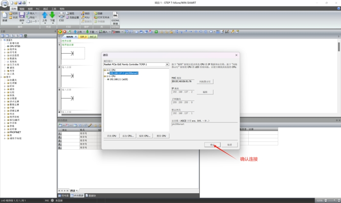Open the communication interface dropdown
Viewport: 341px width, 203px height.
[x=167, y=64]
